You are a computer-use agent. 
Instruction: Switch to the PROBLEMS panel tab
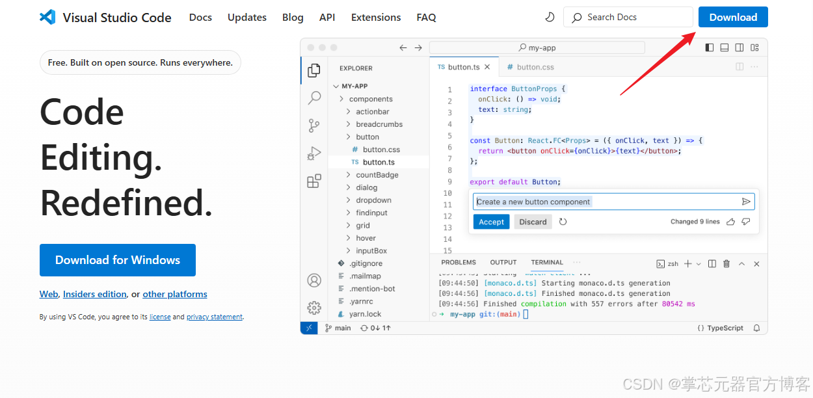459,263
